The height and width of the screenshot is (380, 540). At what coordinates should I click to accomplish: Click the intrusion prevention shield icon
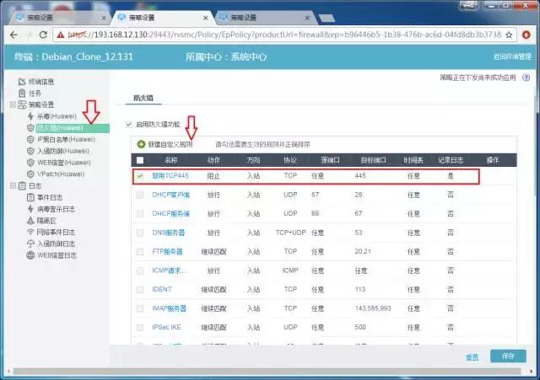[30, 151]
